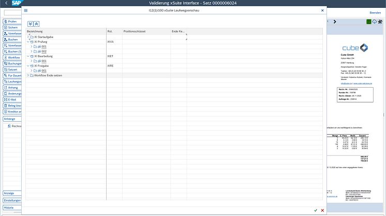Screen dimensions: 386x216
Task: Click the 001 link under XI Bearbeitung
Action: click(x=44, y=61)
